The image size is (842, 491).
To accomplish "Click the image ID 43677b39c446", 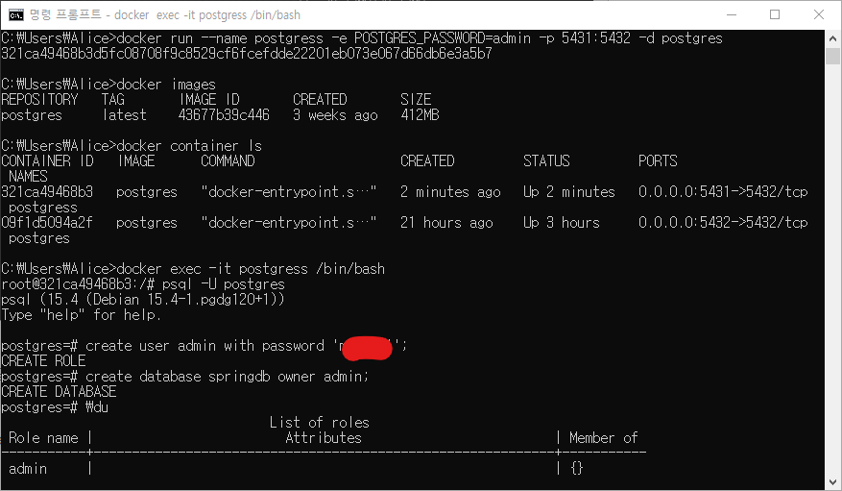I will coord(224,115).
